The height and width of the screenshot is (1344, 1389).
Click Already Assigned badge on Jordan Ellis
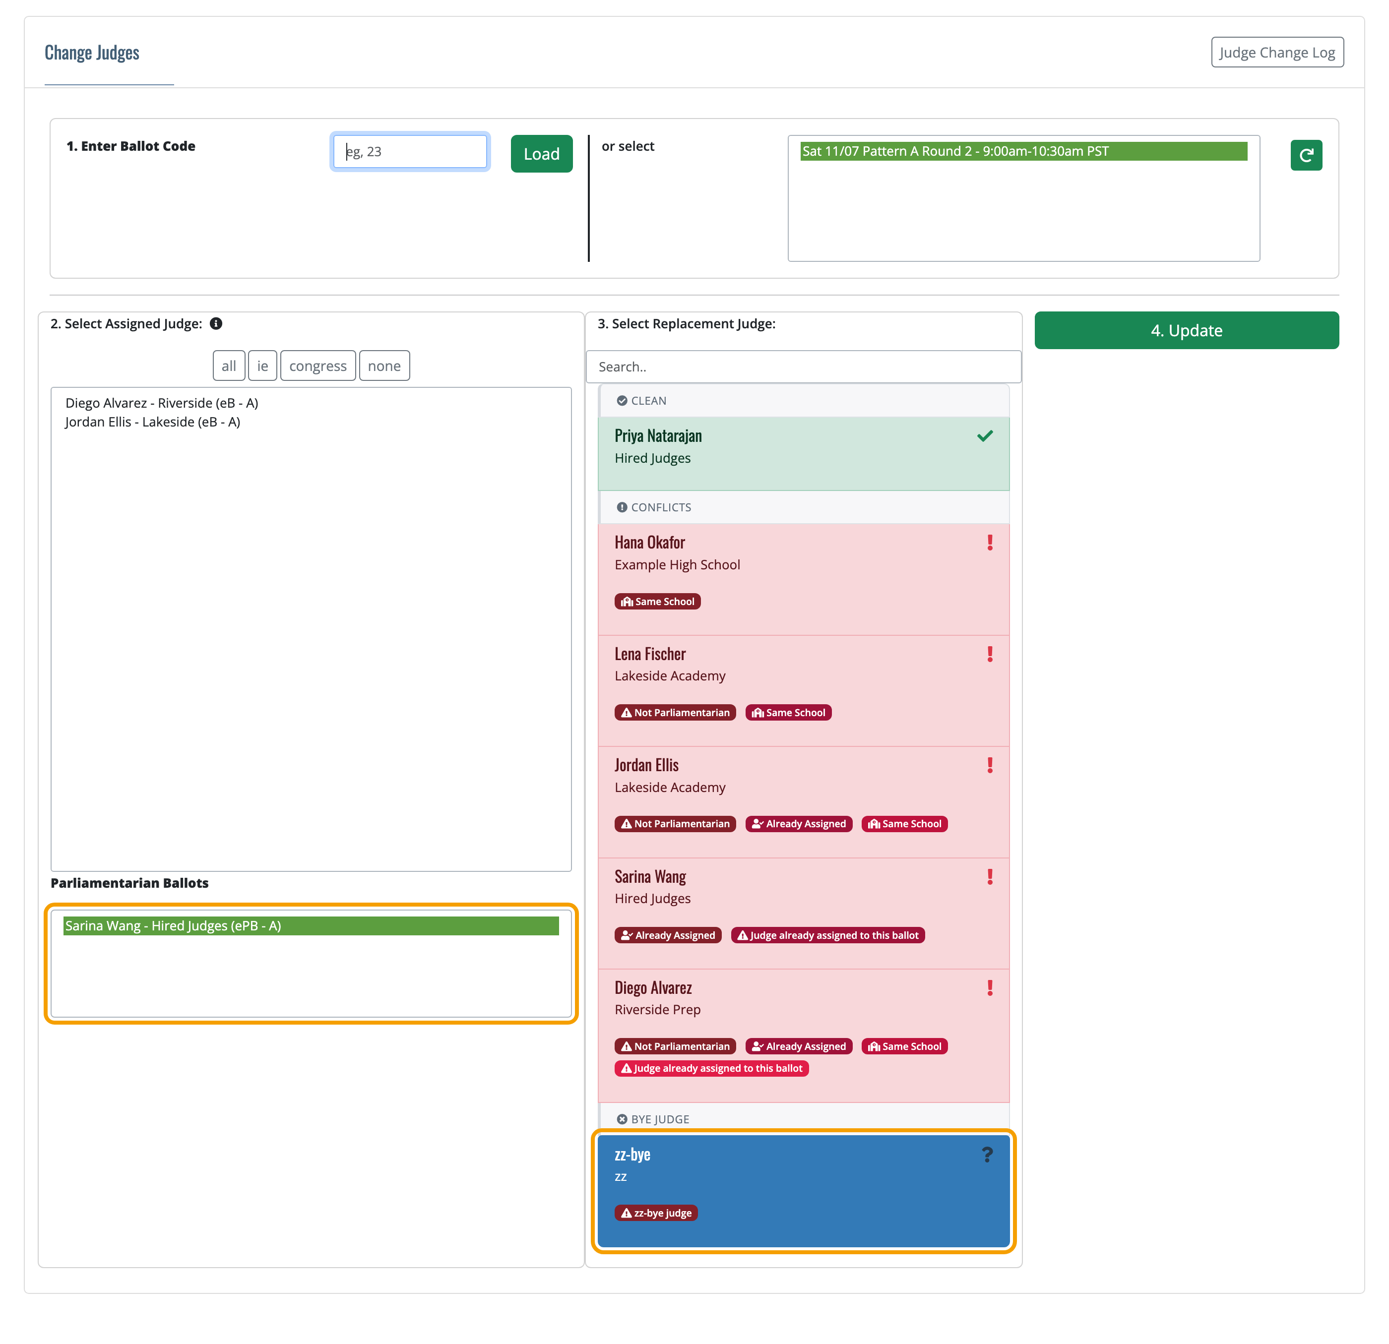(798, 824)
